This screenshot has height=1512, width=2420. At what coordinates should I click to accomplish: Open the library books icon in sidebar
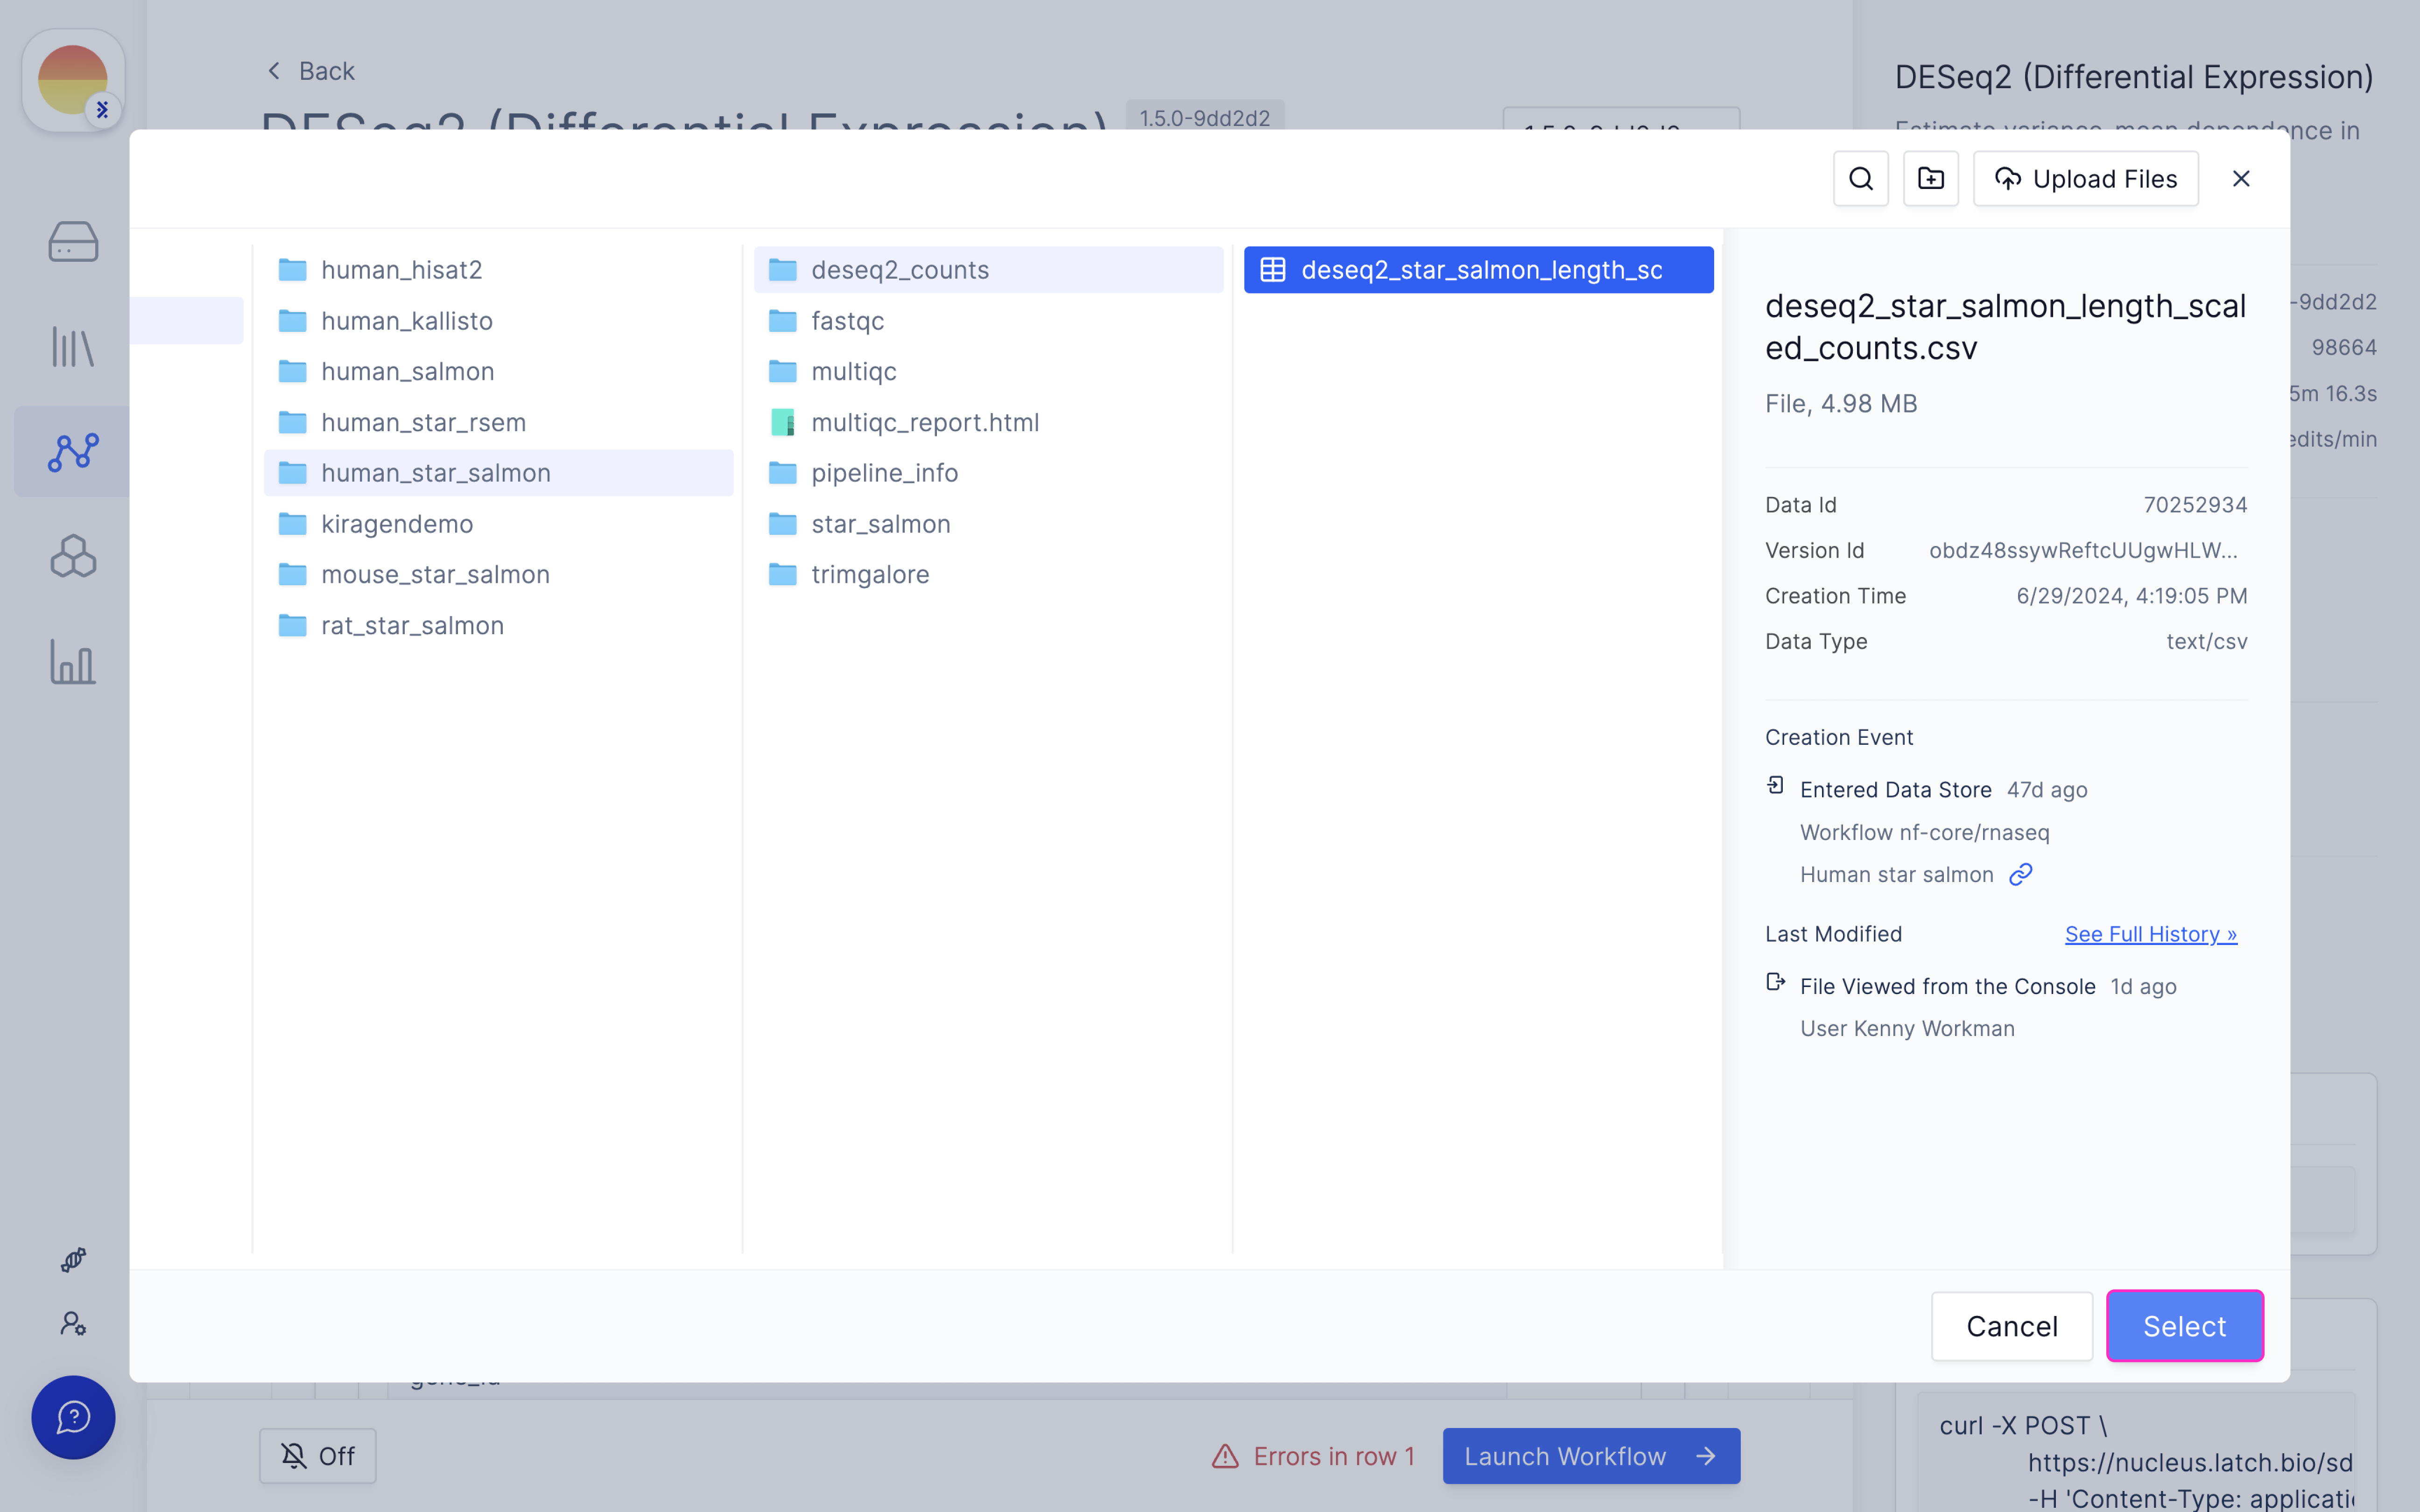73,347
